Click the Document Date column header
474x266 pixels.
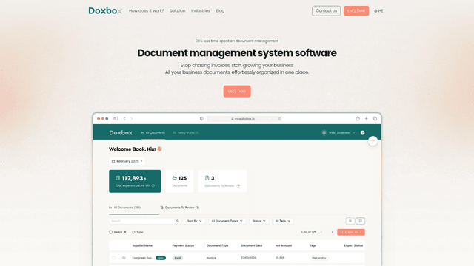click(x=252, y=245)
